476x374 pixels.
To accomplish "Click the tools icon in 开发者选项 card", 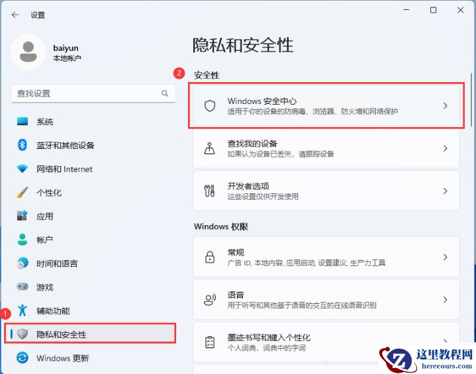I will [210, 191].
